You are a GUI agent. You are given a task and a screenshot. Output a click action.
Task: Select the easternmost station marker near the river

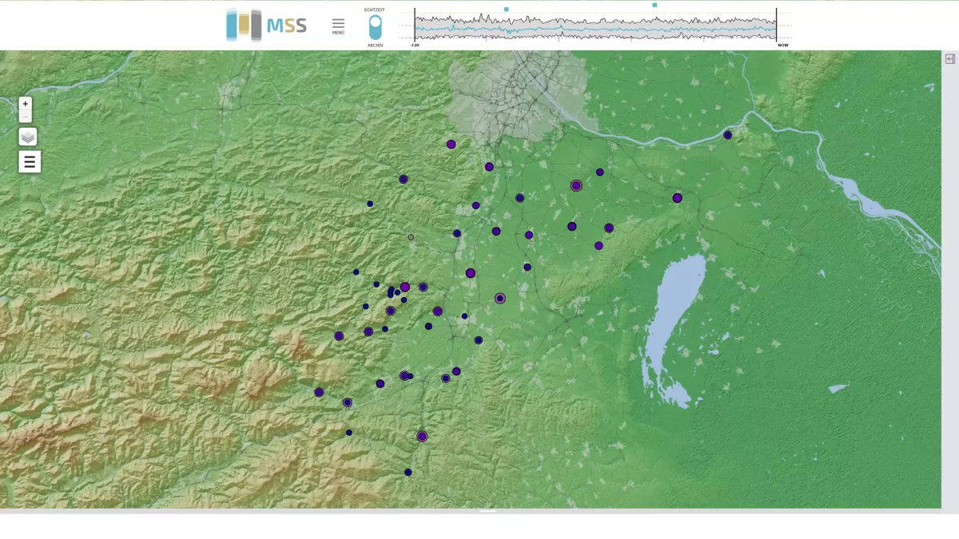coord(727,135)
